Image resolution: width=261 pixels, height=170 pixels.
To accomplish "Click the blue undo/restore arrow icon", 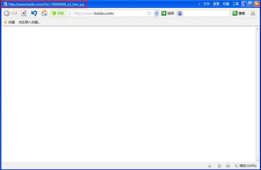I will point(34,13).
